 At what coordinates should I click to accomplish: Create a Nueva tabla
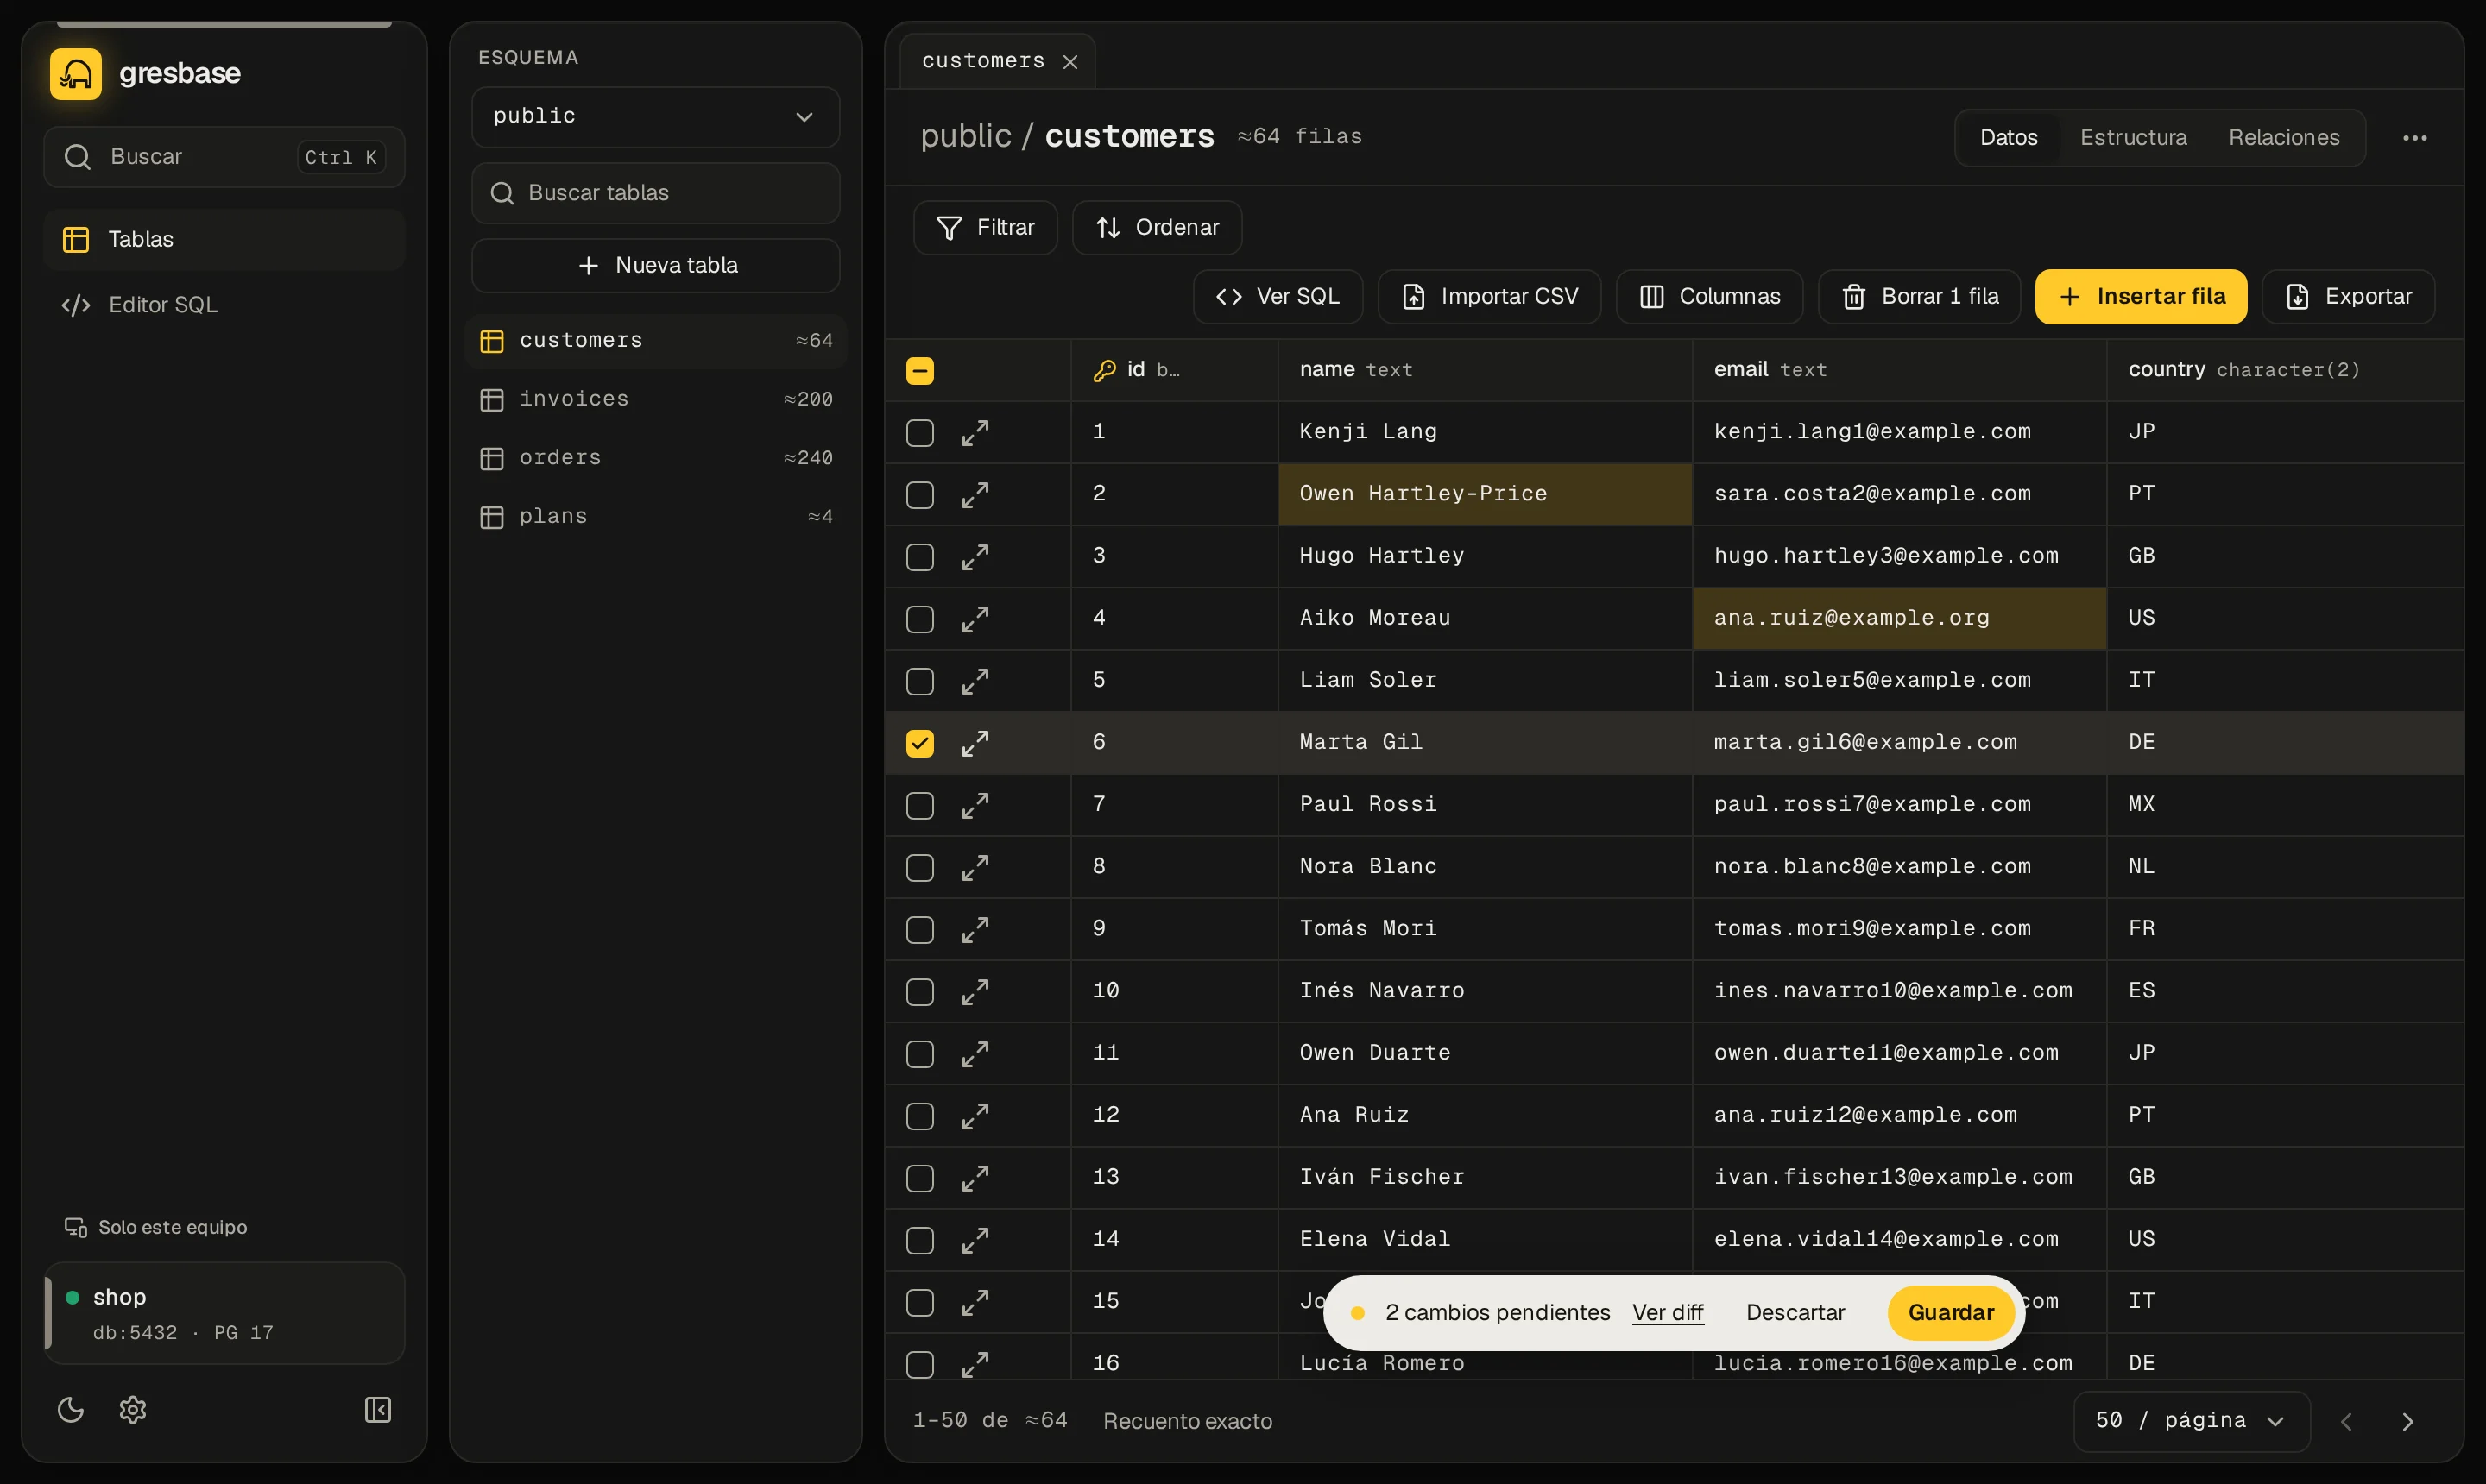[655, 266]
